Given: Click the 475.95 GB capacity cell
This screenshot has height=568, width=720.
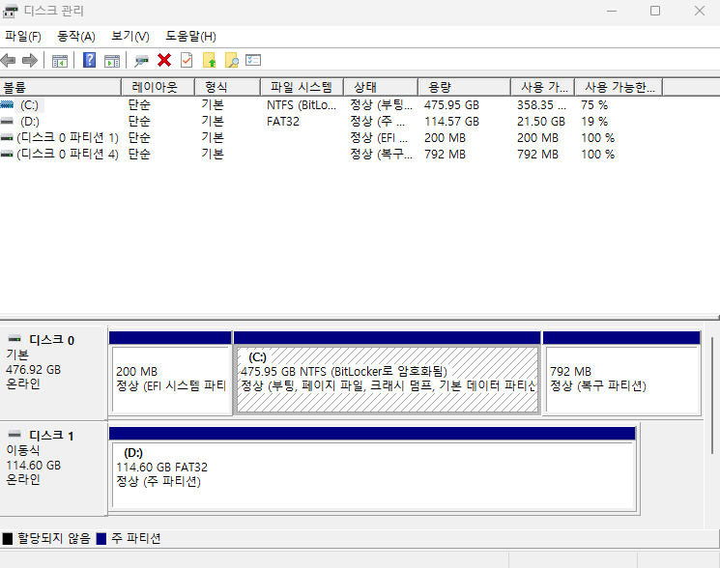Looking at the screenshot, I should 451,105.
